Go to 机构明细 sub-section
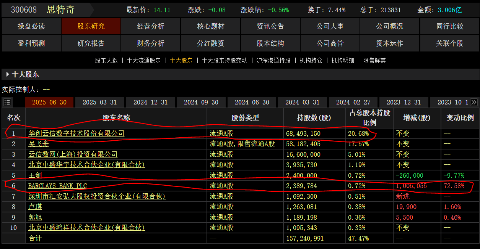This screenshot has height=249, width=480. pyautogui.click(x=343, y=60)
